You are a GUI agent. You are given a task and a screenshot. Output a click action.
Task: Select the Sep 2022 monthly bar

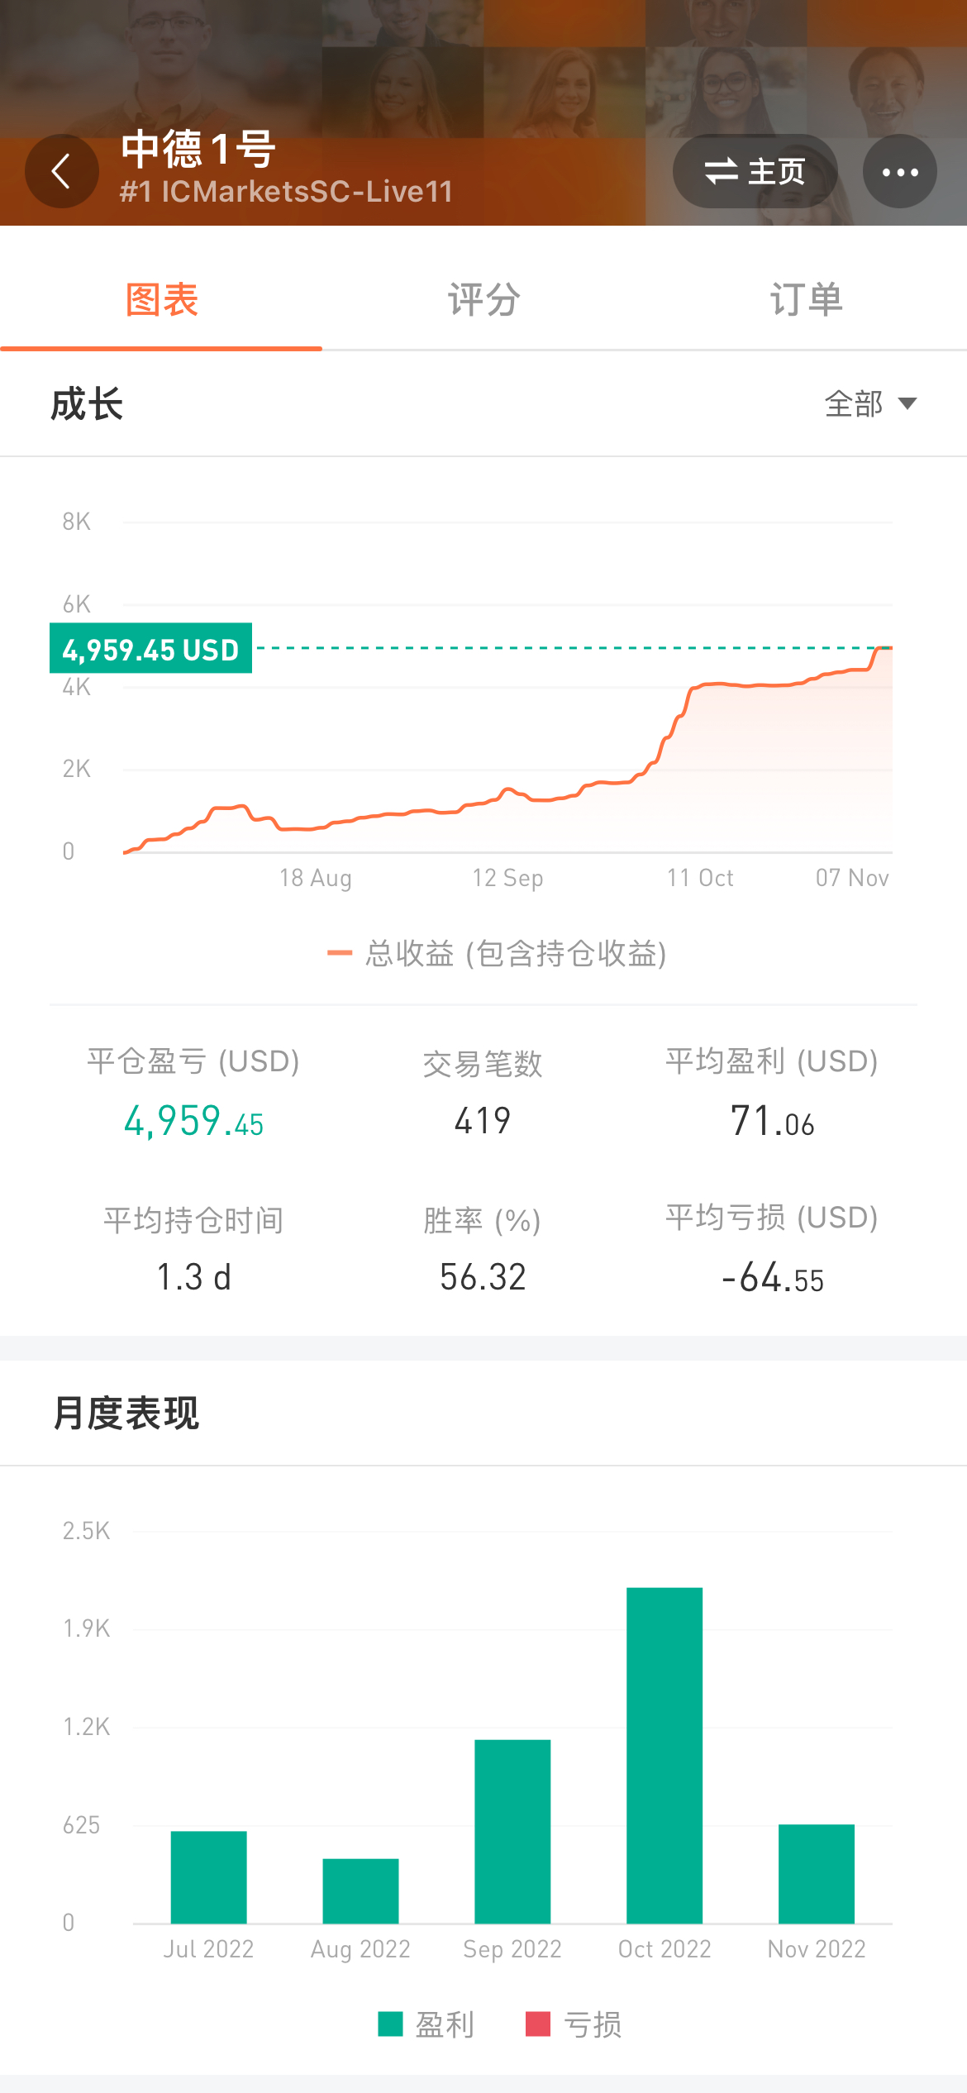(512, 1832)
